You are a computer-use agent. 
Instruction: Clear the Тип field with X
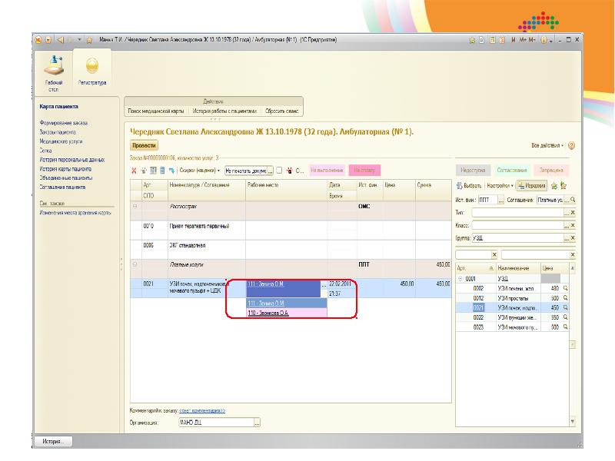(573, 213)
